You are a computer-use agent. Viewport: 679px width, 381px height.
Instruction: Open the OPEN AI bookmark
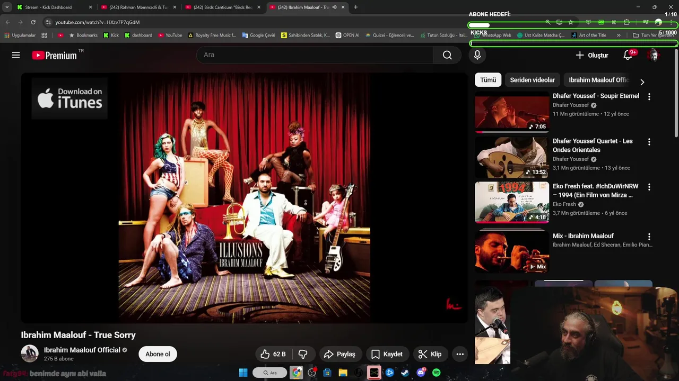(x=347, y=35)
